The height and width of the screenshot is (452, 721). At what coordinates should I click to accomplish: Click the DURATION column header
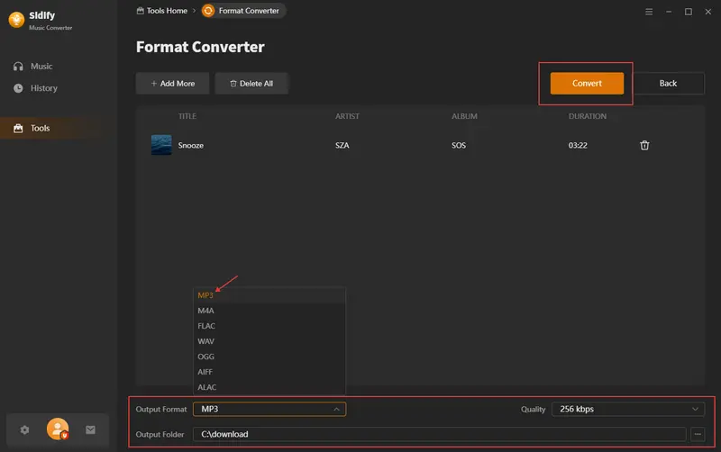click(x=588, y=116)
